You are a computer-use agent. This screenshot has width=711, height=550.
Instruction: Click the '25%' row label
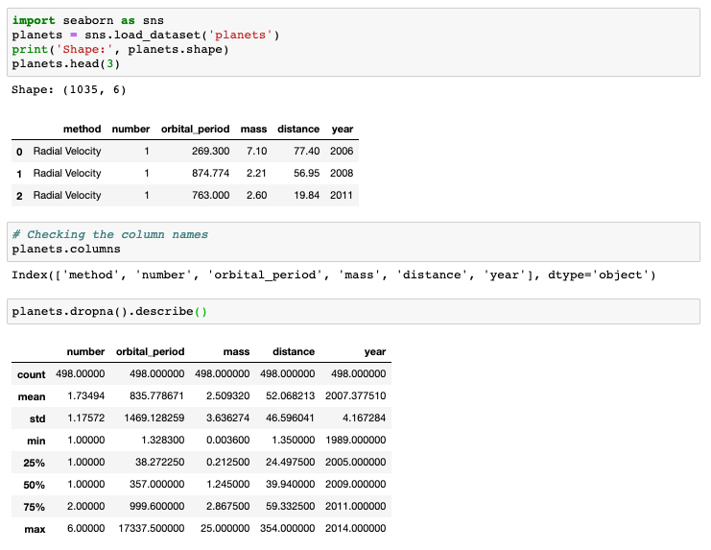34,463
